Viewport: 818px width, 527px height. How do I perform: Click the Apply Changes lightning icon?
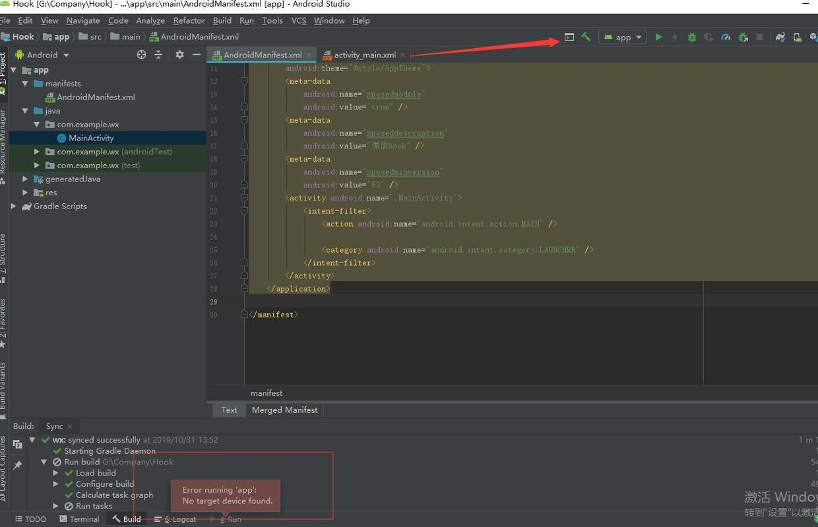pyautogui.click(x=674, y=38)
